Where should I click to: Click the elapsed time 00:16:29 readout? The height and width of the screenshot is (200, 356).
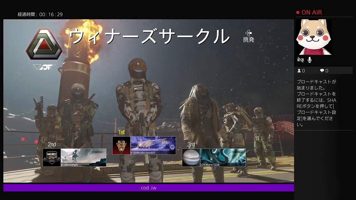[x=51, y=14]
